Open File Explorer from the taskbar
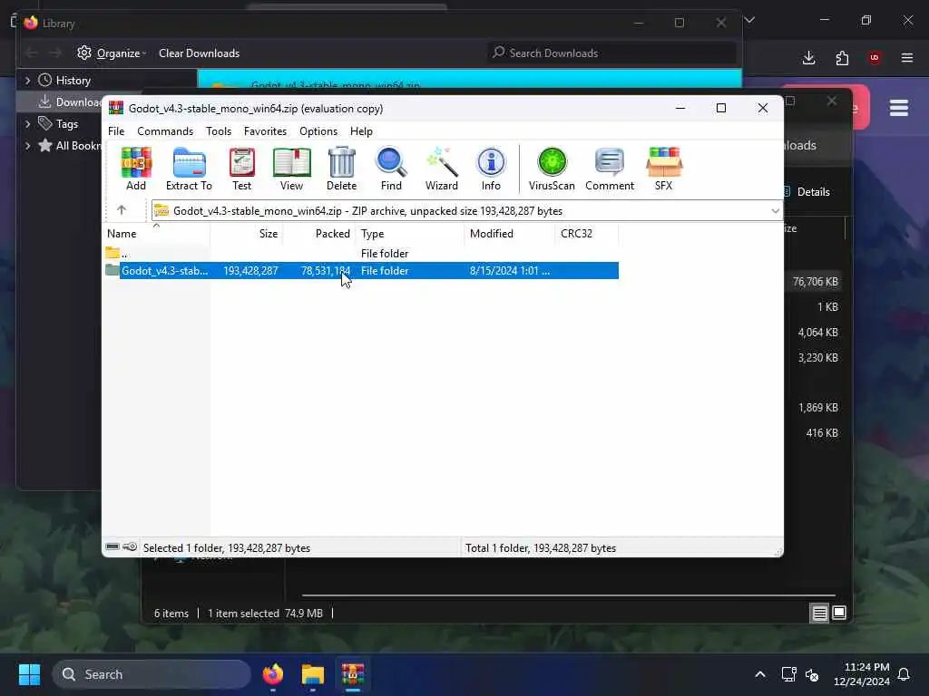This screenshot has width=929, height=696. point(313,674)
